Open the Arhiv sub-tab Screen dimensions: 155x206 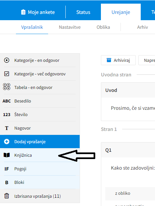click(x=142, y=27)
